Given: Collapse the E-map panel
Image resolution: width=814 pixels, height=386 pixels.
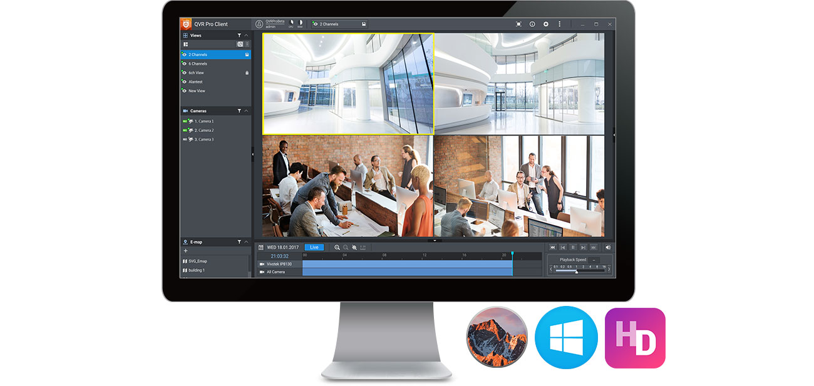Looking at the screenshot, I should pos(246,241).
